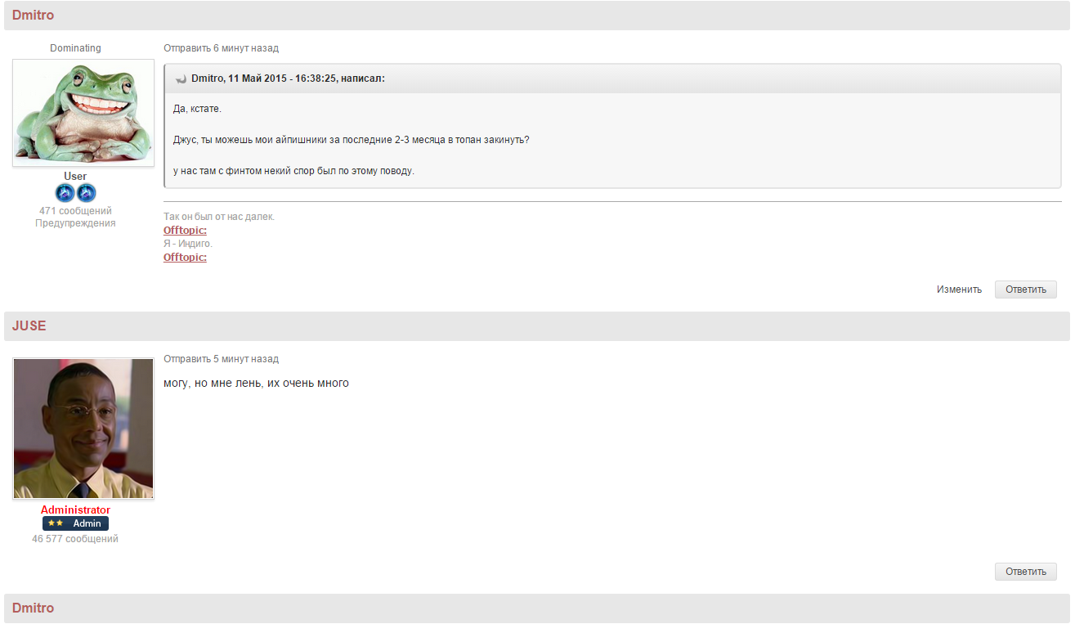Open Dmitro's profile from the top post header
Image resolution: width=1075 pixels, height=624 pixels.
[x=33, y=16]
